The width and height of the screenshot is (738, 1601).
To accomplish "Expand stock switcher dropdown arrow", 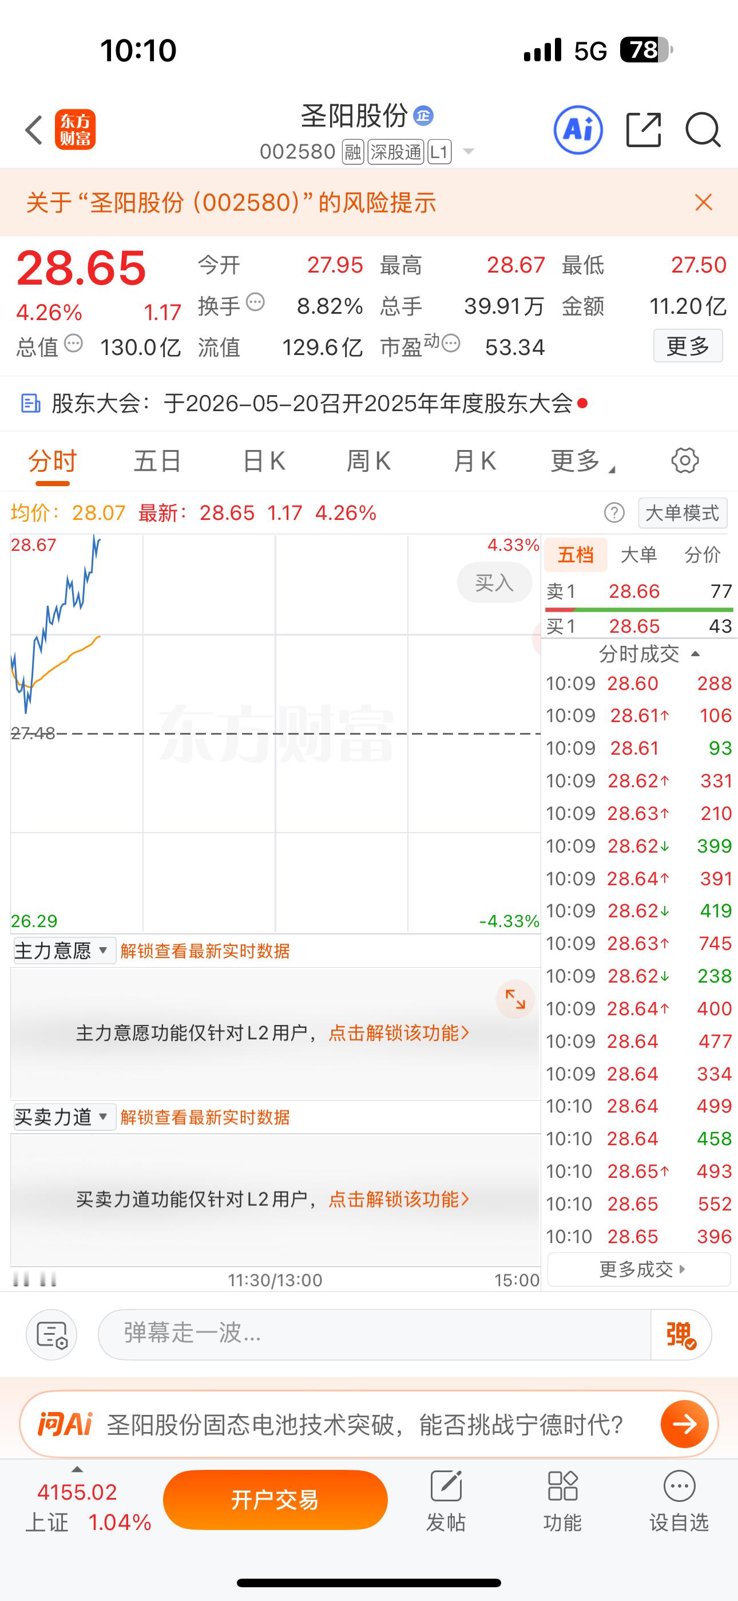I will [469, 152].
